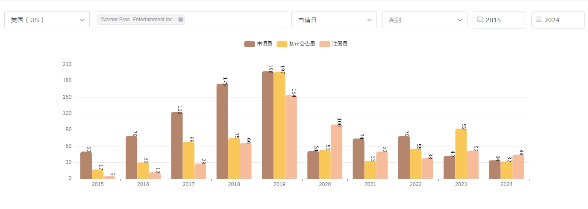Click the 2023 初审公告量 bar valued 92
Image resolution: width=588 pixels, height=209 pixels.
click(x=461, y=154)
